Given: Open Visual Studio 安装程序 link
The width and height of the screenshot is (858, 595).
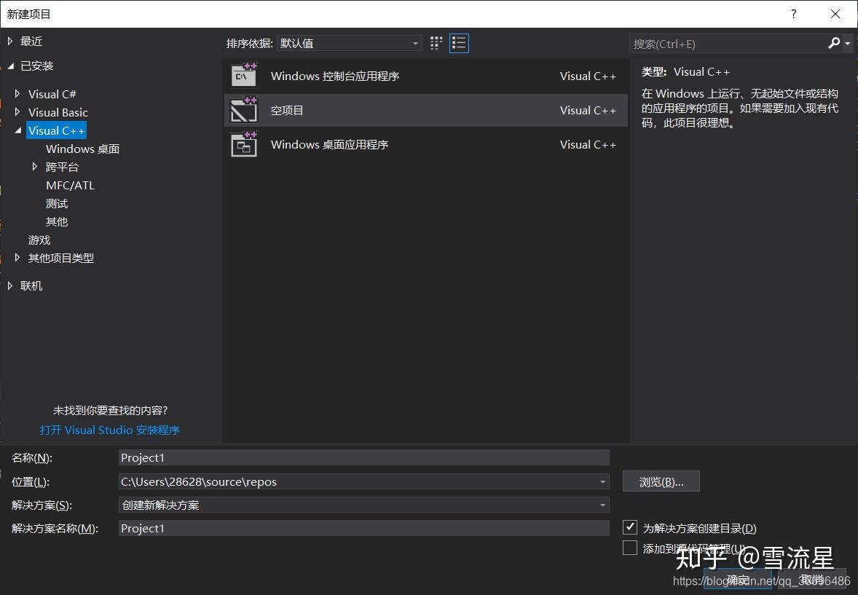Looking at the screenshot, I should click(109, 430).
